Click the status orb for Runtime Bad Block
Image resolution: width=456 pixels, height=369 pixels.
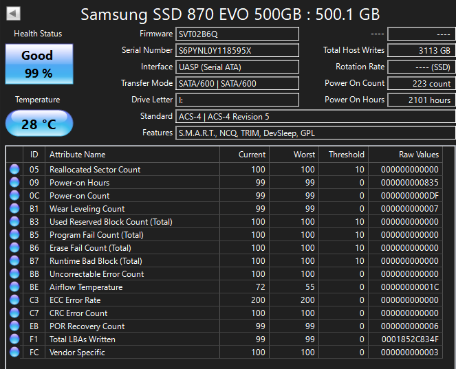[14, 260]
